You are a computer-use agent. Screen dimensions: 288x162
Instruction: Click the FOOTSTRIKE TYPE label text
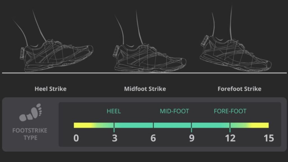(30, 134)
